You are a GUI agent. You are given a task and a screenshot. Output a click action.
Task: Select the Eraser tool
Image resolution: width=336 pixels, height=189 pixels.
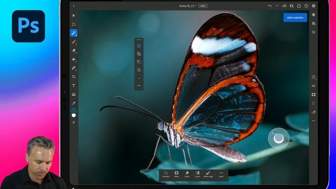73,50
